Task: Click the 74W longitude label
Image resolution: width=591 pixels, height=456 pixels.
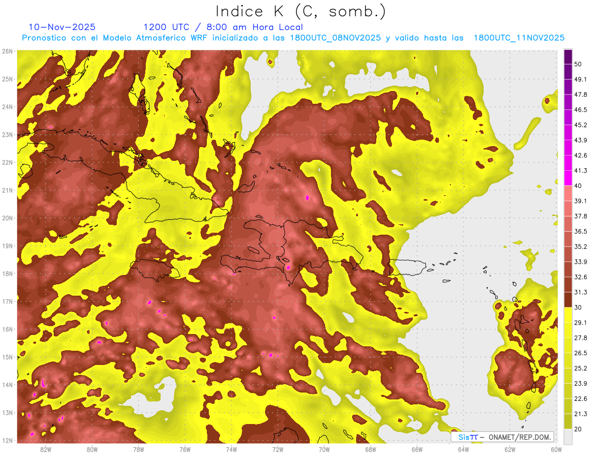Action: pos(231,449)
